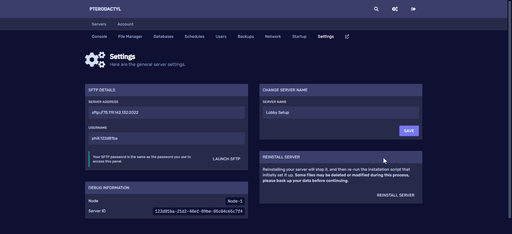
Task: Click the SFTP server address field
Action: click(x=166, y=113)
